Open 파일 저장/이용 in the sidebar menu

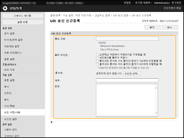(13, 112)
